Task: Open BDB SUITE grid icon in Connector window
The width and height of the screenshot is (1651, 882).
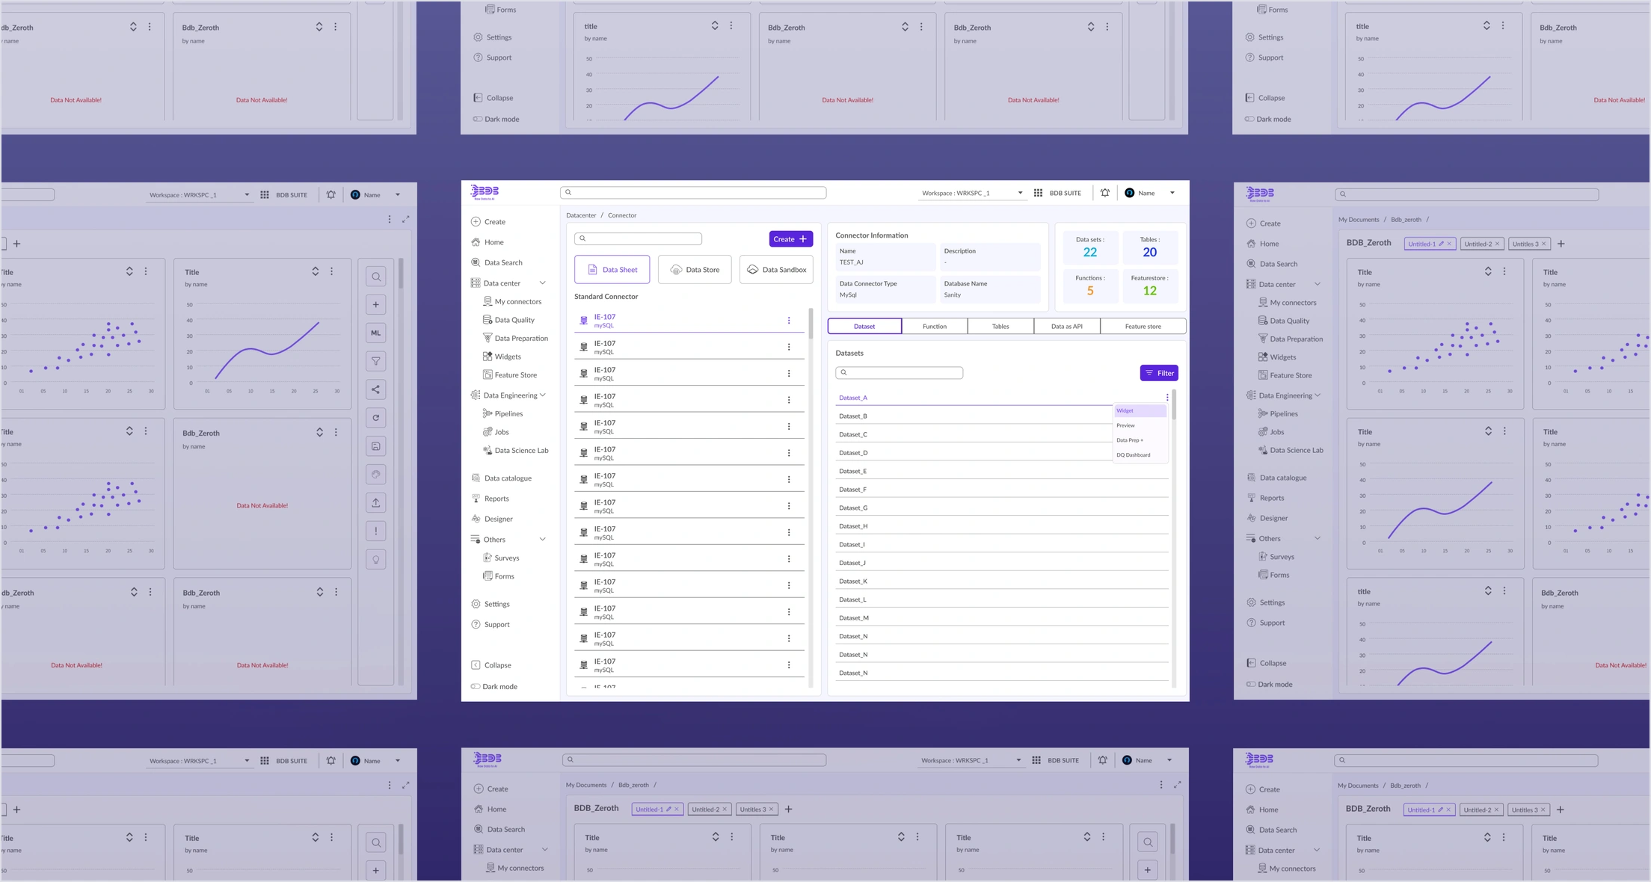Action: pos(1038,193)
